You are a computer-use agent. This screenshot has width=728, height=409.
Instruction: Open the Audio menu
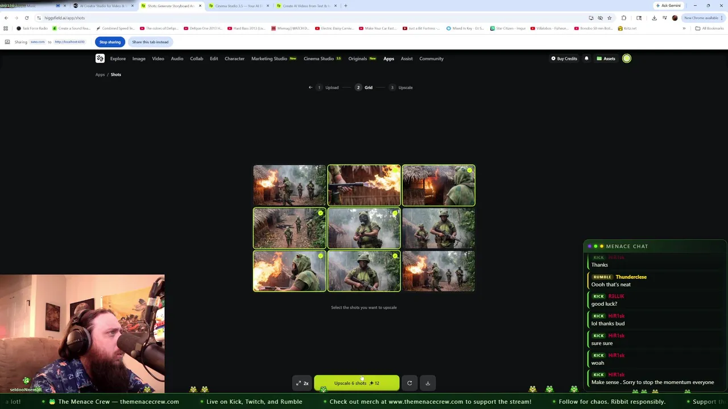coord(177,59)
